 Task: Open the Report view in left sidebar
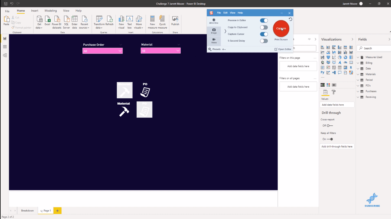[5, 38]
